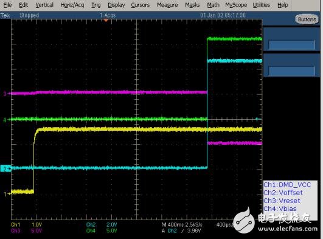Open the Horiz/Acq menu
Image resolution: width=323 pixels, height=239 pixels.
coord(72,5)
